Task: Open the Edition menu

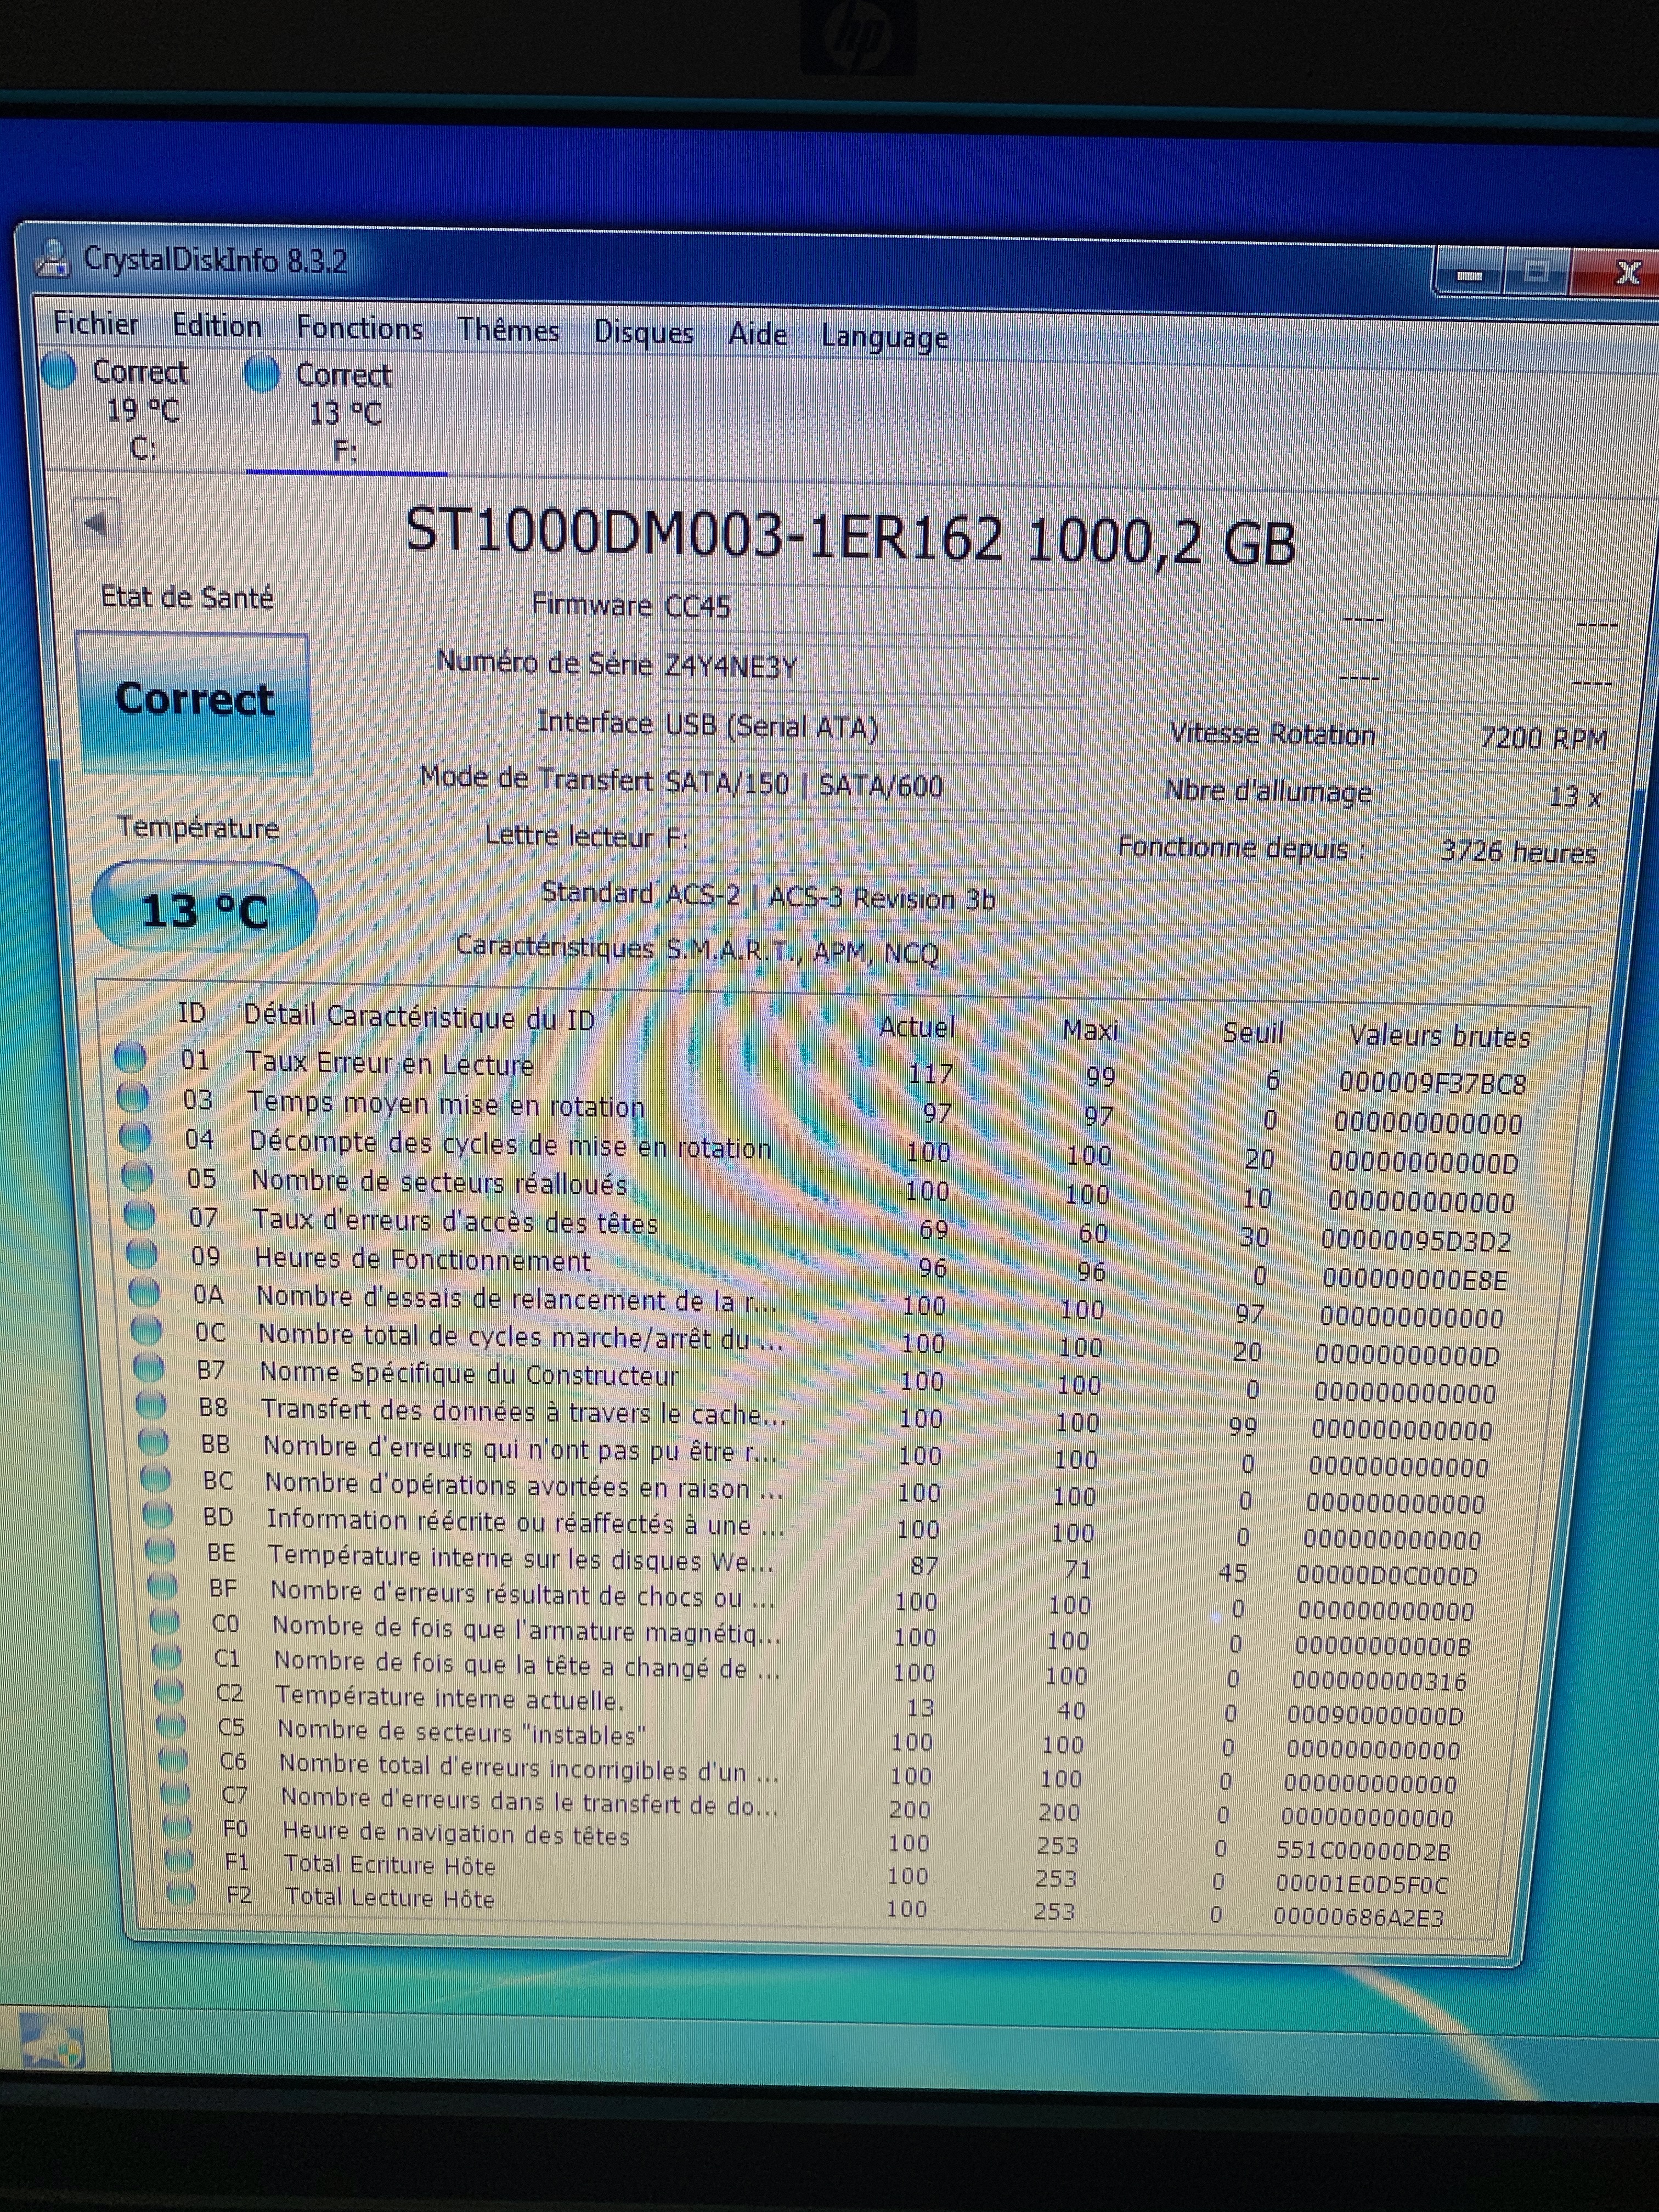Action: (217, 327)
